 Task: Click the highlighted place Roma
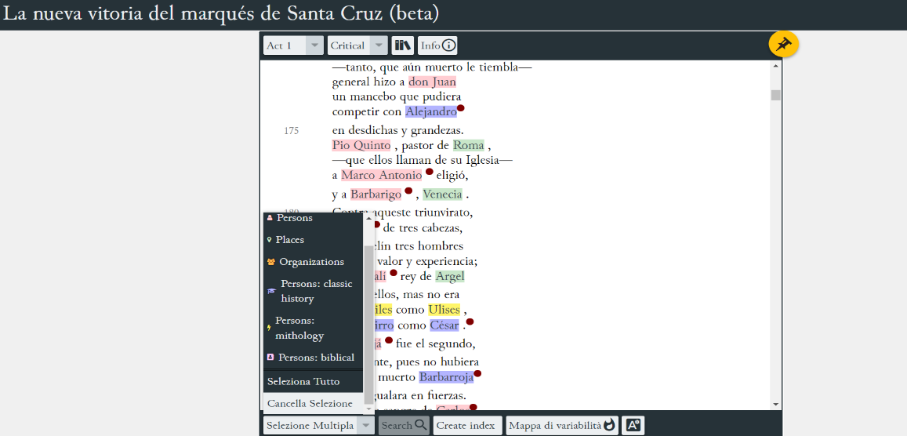pyautogui.click(x=469, y=145)
